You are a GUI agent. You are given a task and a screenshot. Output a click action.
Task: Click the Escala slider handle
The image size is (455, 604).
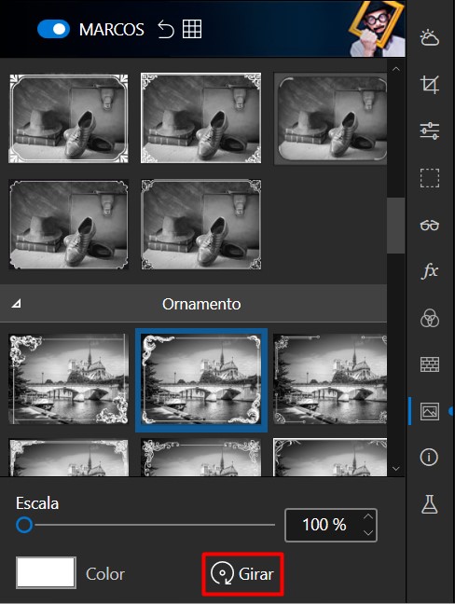click(x=24, y=525)
